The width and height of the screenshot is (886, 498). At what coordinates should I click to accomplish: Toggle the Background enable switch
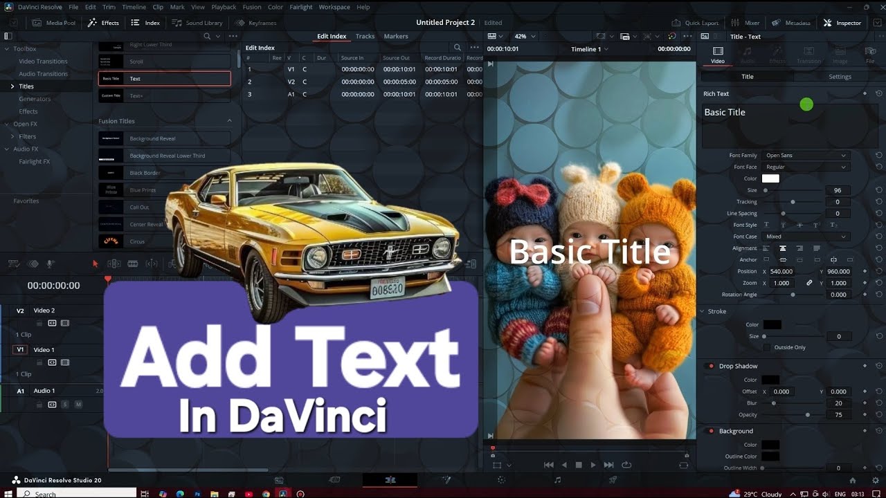coord(709,431)
